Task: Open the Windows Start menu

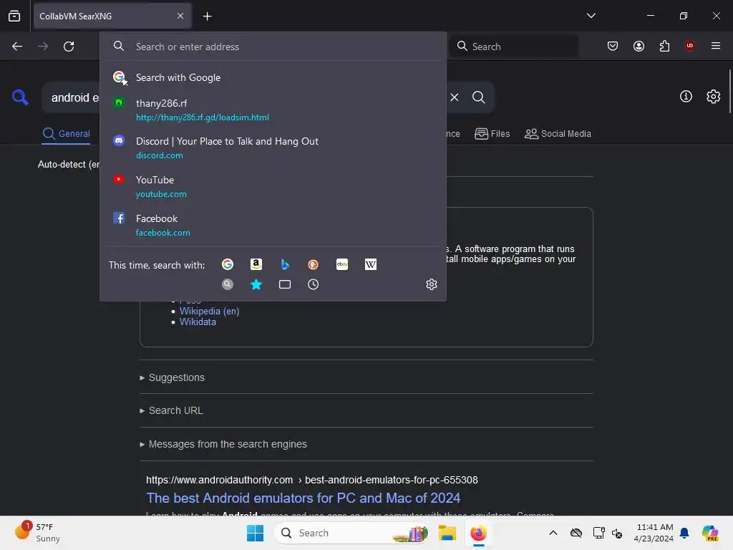Action: tap(255, 533)
